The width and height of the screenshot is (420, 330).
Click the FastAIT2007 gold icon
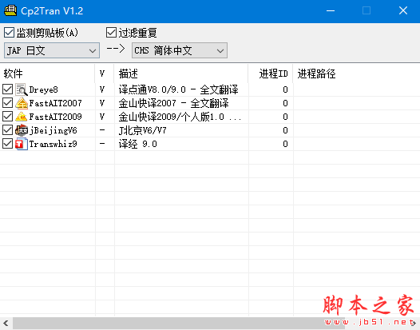click(22, 103)
